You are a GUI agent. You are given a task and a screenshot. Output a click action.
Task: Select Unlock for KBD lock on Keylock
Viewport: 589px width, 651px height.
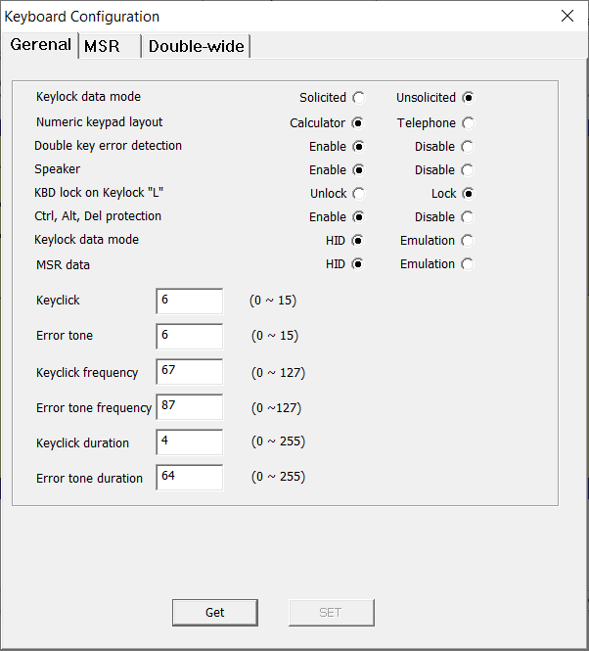[359, 194]
